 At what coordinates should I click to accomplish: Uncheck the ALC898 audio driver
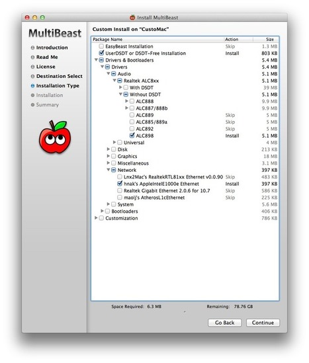pos(132,136)
